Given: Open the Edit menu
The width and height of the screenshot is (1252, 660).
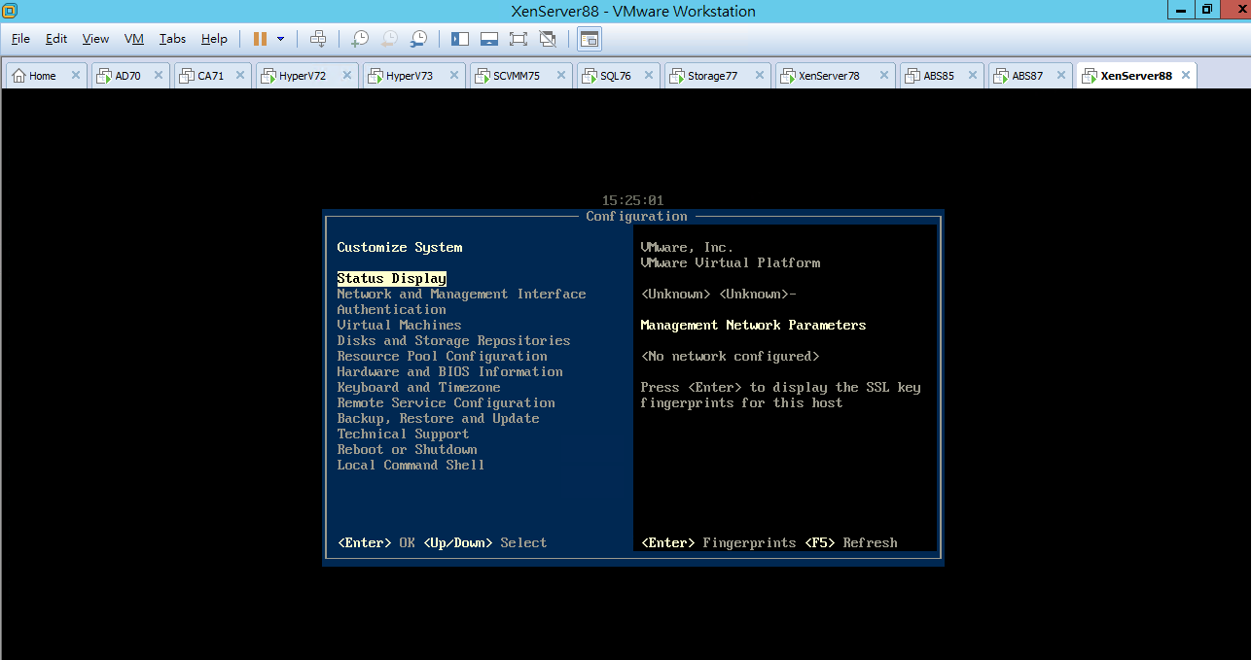Looking at the screenshot, I should (x=56, y=39).
